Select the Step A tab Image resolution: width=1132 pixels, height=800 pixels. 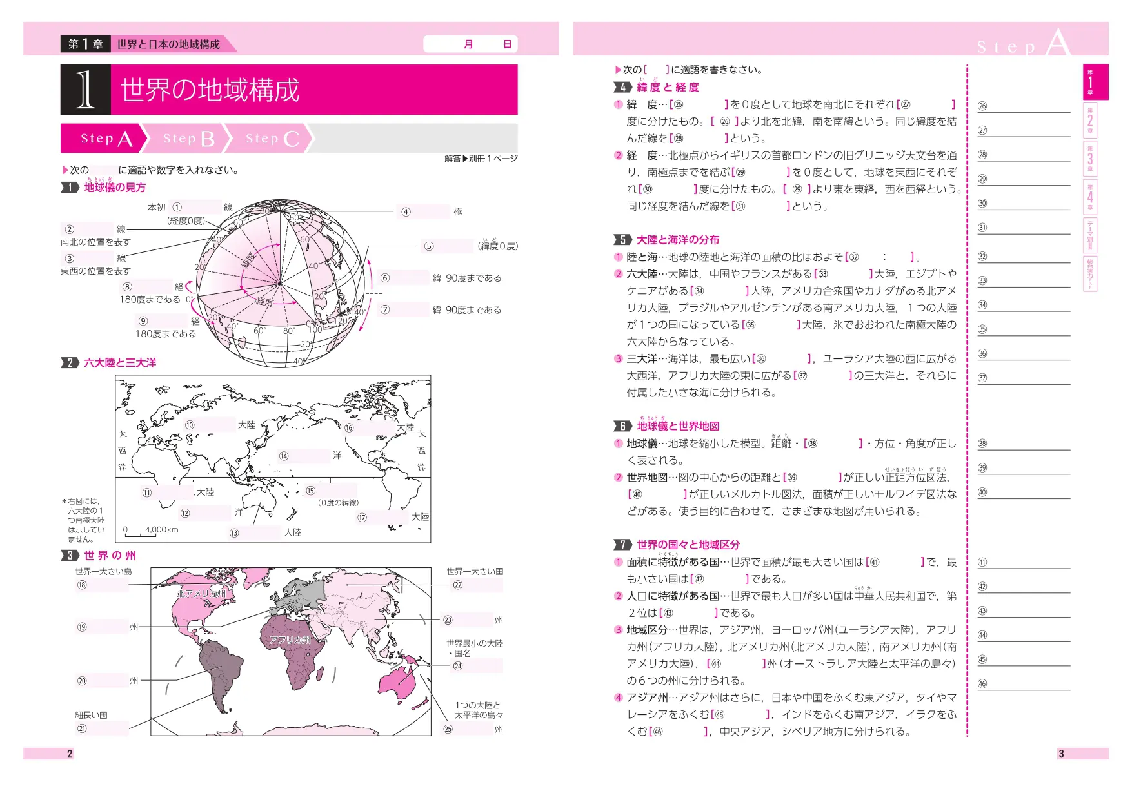click(103, 139)
